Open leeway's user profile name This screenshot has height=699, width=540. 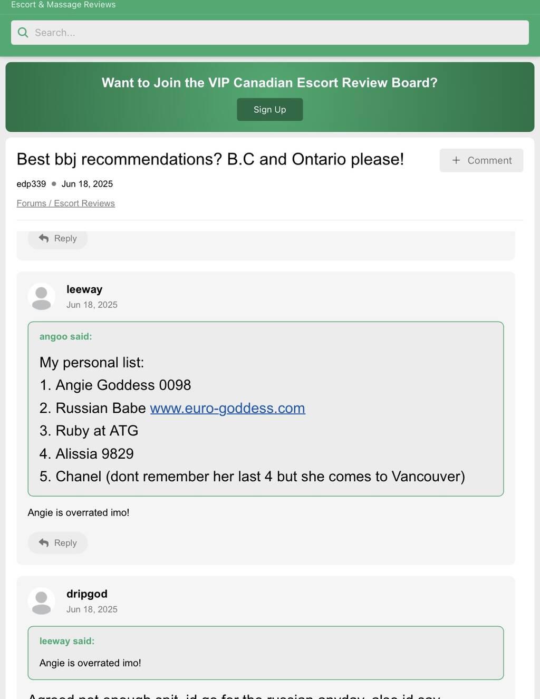click(84, 289)
